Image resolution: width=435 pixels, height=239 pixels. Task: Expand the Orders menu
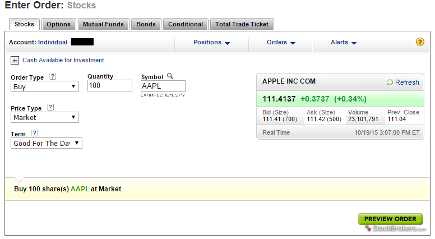(281, 43)
